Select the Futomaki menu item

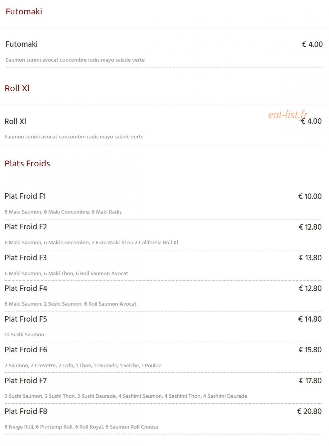click(x=22, y=44)
